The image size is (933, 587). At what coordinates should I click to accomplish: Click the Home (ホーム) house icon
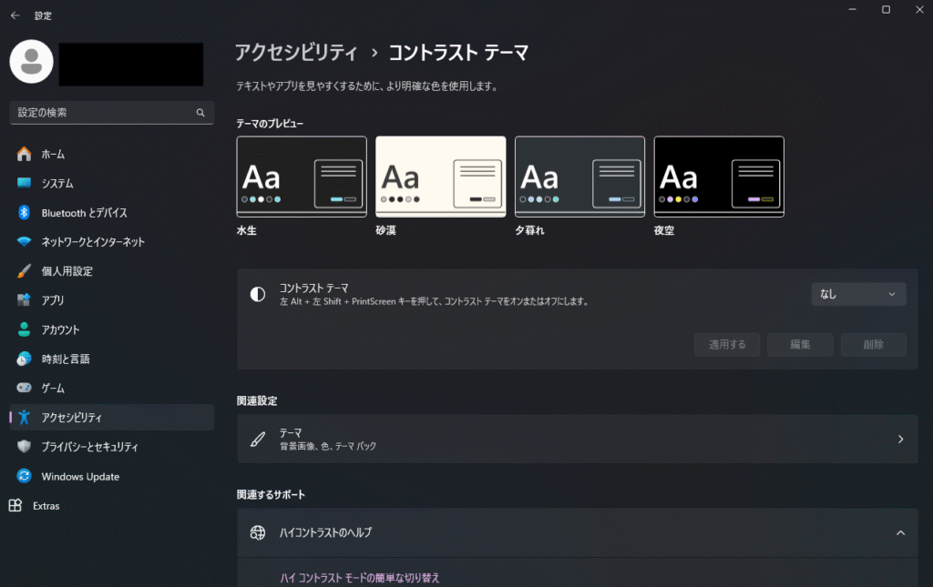[25, 154]
